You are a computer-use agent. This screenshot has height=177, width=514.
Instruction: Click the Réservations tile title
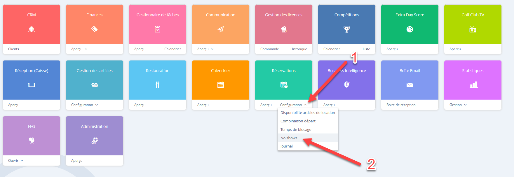click(x=284, y=71)
